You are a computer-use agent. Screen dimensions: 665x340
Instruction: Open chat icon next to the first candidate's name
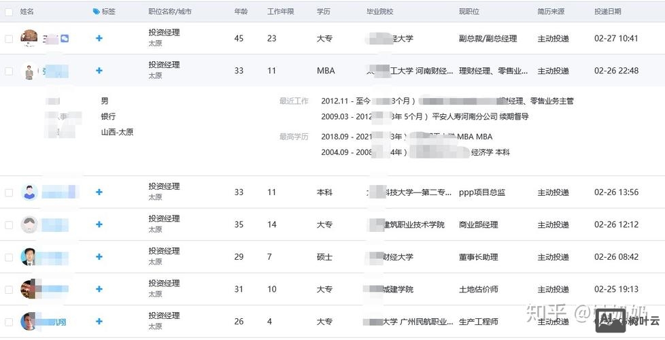coord(65,39)
